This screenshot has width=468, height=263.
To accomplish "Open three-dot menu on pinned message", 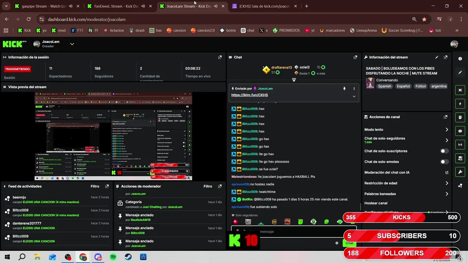I will (x=354, y=88).
